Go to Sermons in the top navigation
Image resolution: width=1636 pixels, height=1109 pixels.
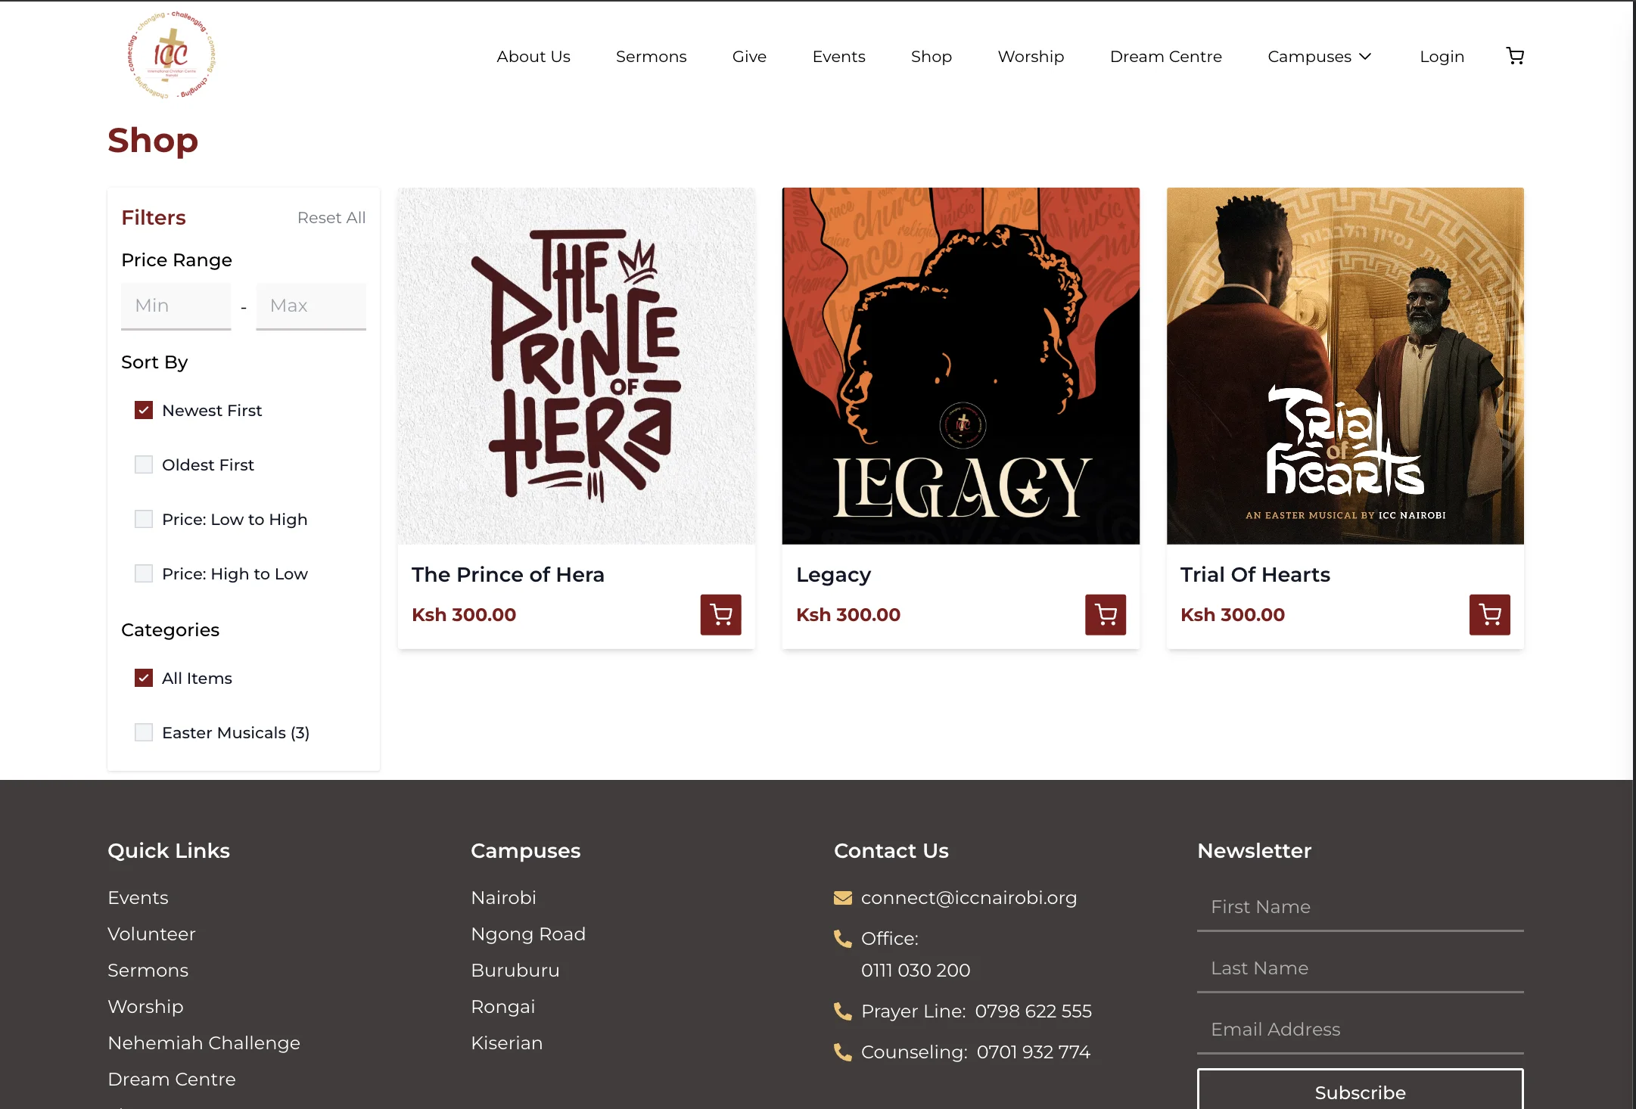651,57
